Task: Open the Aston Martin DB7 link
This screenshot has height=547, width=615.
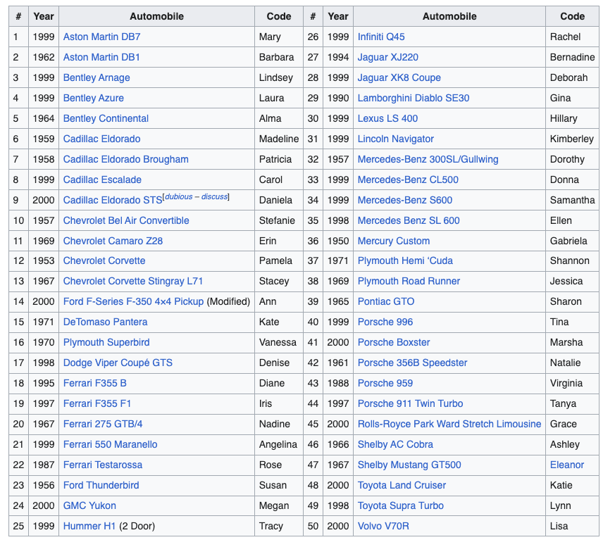Action: point(101,37)
